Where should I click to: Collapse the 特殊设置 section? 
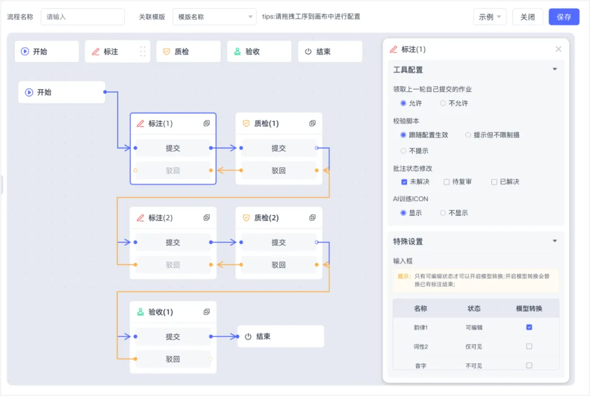555,241
